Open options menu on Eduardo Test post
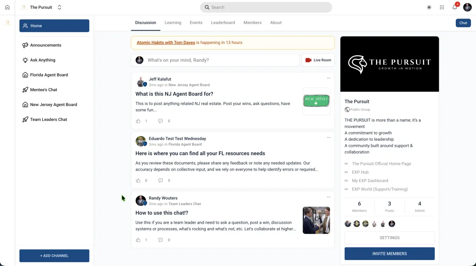Viewport: 476px width, 266px height. pyautogui.click(x=328, y=137)
